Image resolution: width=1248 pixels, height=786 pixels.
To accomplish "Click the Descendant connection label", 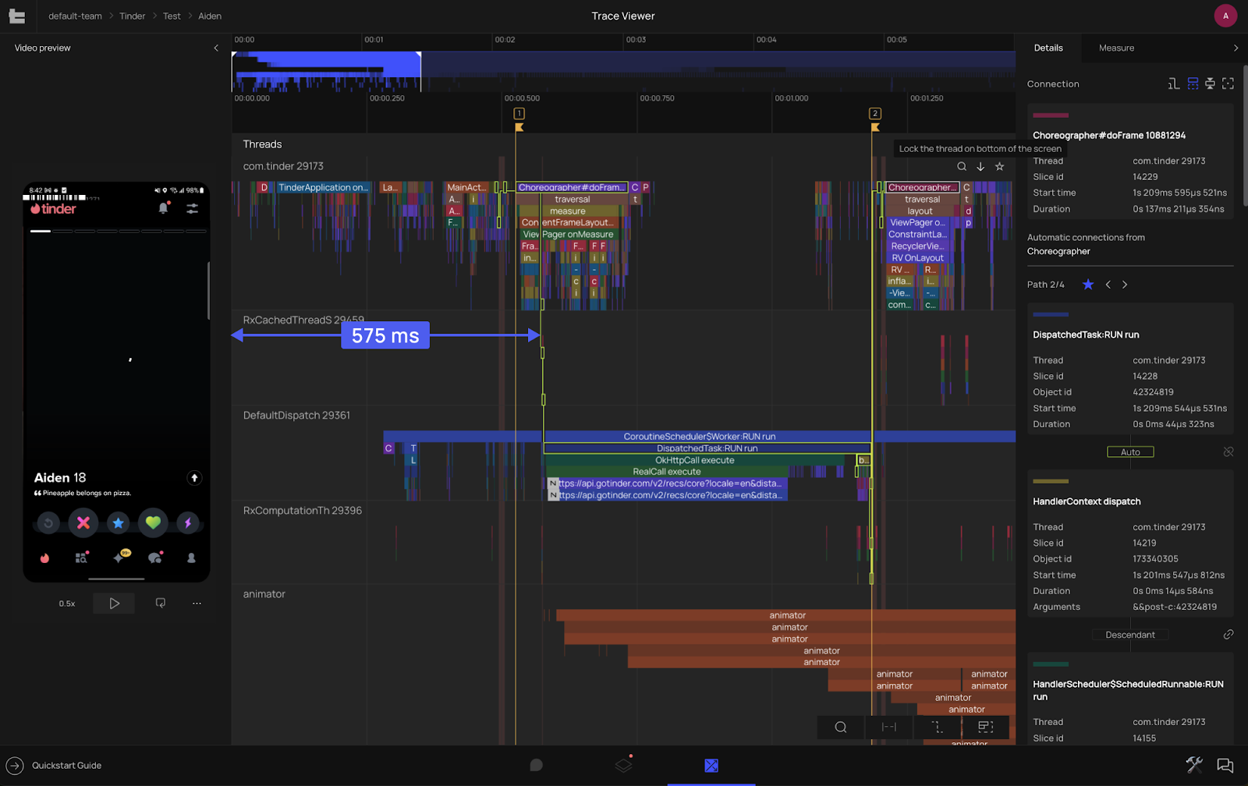I will pyautogui.click(x=1130, y=635).
